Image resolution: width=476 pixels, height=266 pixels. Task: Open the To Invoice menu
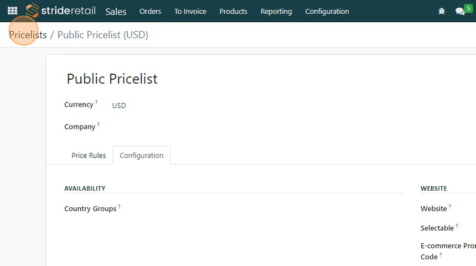coord(190,11)
